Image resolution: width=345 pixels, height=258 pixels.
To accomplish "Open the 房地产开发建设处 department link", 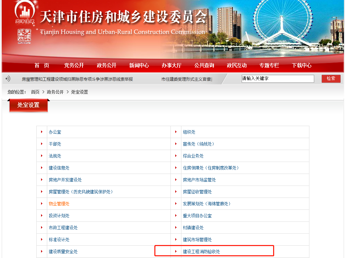I will [65, 180].
